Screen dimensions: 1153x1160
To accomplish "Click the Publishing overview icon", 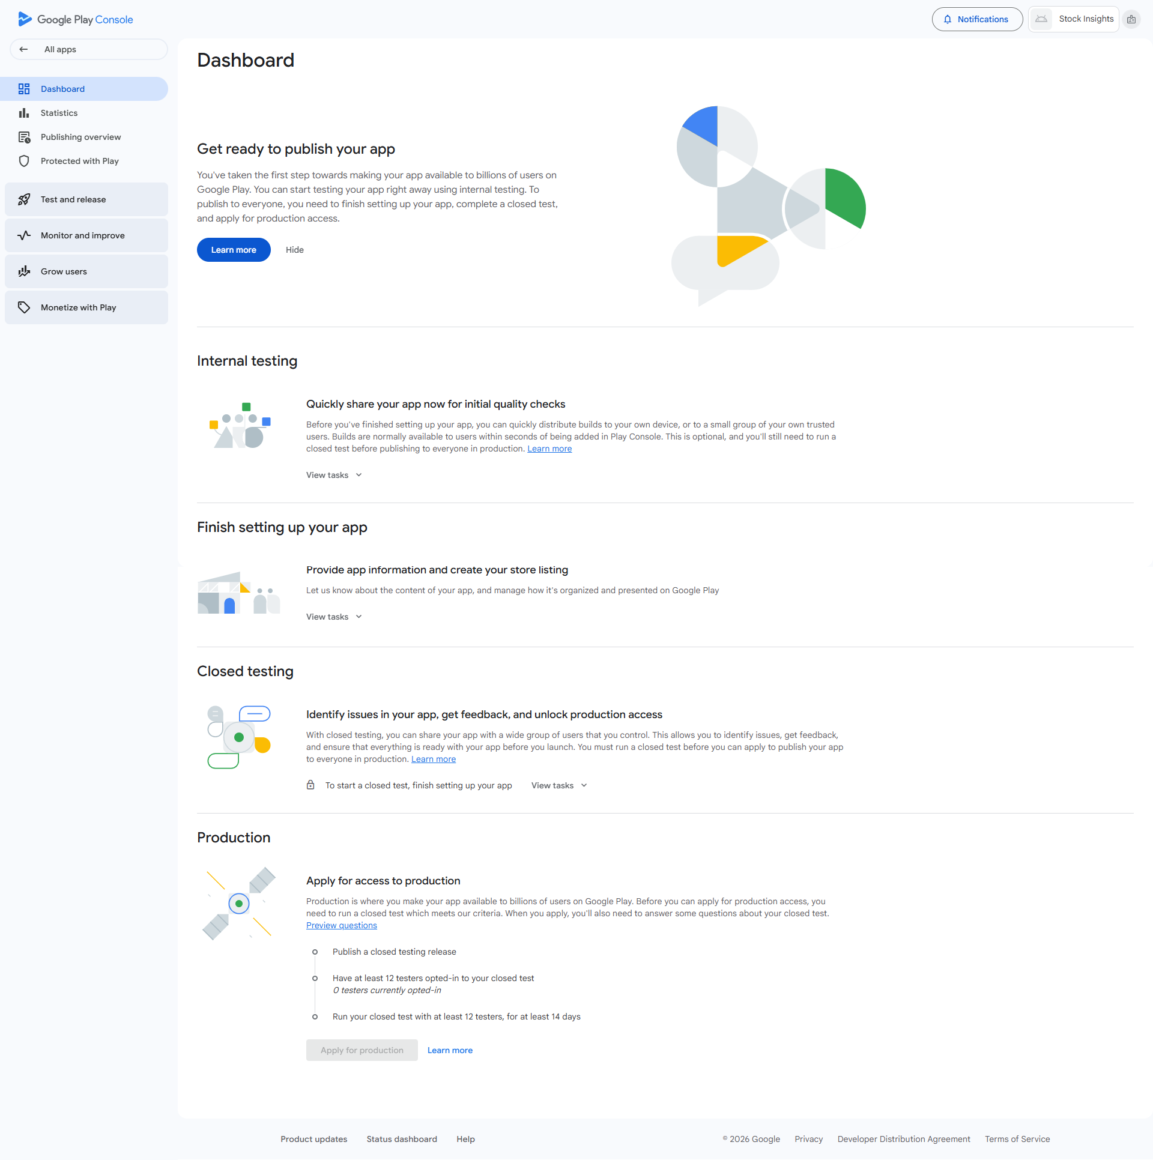I will 24,137.
